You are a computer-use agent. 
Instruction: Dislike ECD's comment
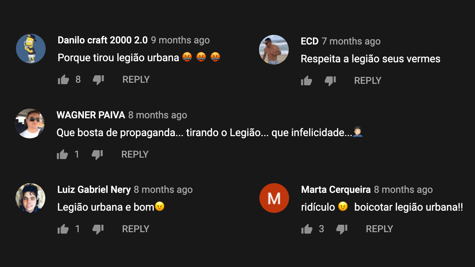[x=330, y=81]
